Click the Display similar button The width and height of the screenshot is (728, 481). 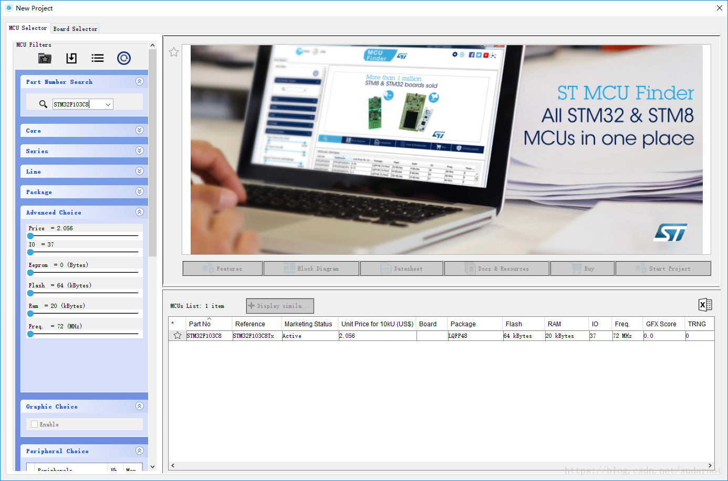pos(280,306)
